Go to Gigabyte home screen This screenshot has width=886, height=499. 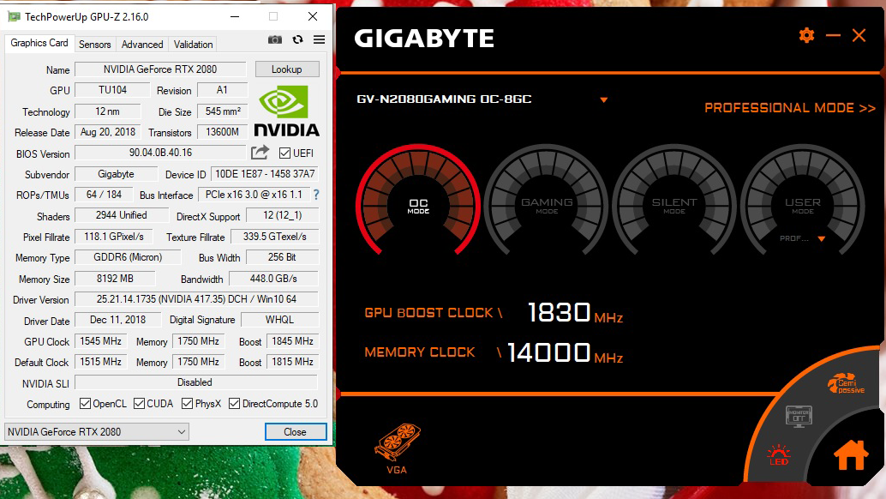click(x=850, y=455)
